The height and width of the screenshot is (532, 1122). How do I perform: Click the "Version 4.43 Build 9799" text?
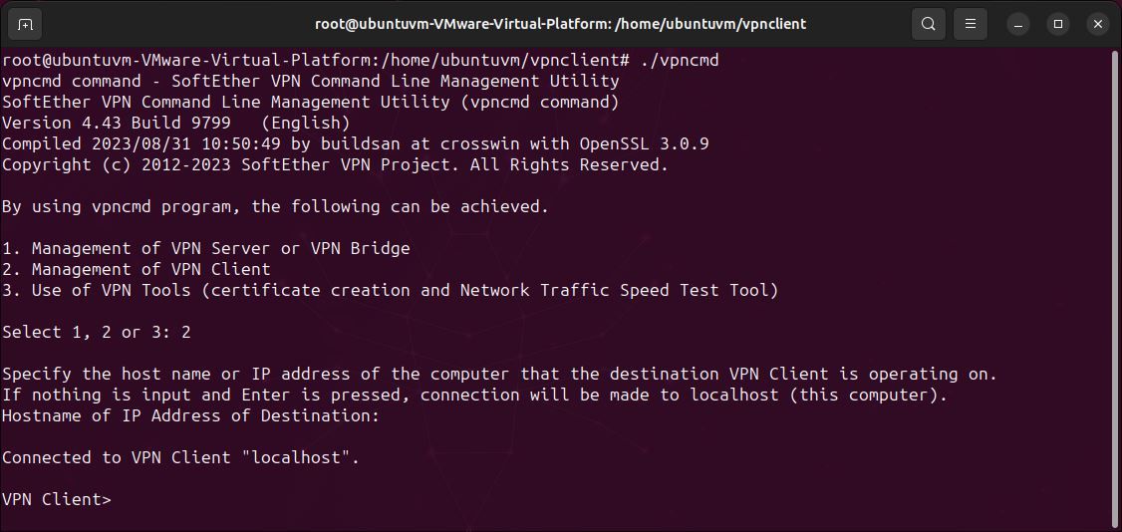point(116,124)
